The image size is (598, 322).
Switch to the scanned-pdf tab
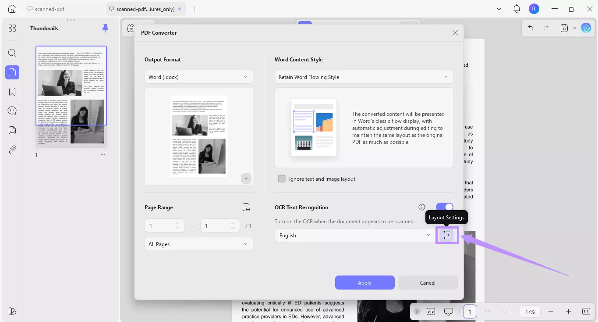(x=46, y=8)
